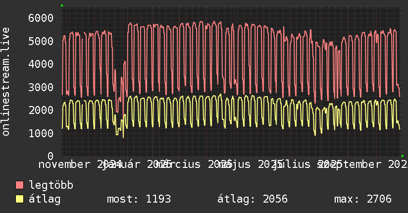Viewport: 408px width, 213px height.
Task: Click the onlinestream.live vertical axis title
Action: click(5, 82)
